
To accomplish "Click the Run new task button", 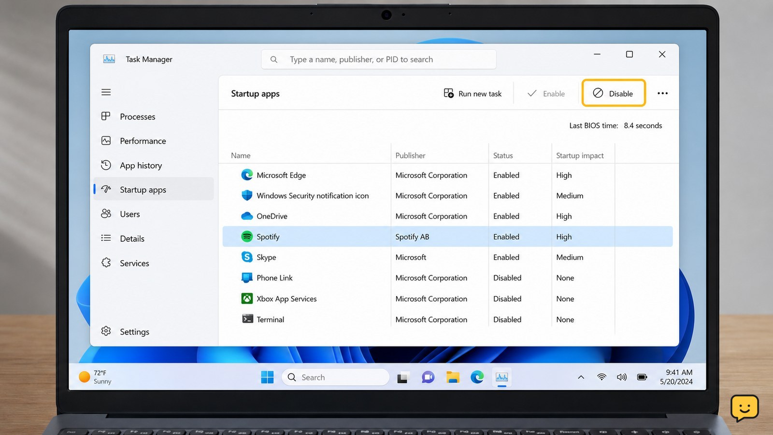I will pyautogui.click(x=472, y=93).
